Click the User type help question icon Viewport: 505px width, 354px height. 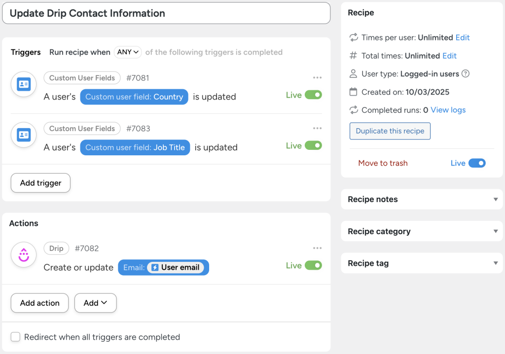(465, 74)
